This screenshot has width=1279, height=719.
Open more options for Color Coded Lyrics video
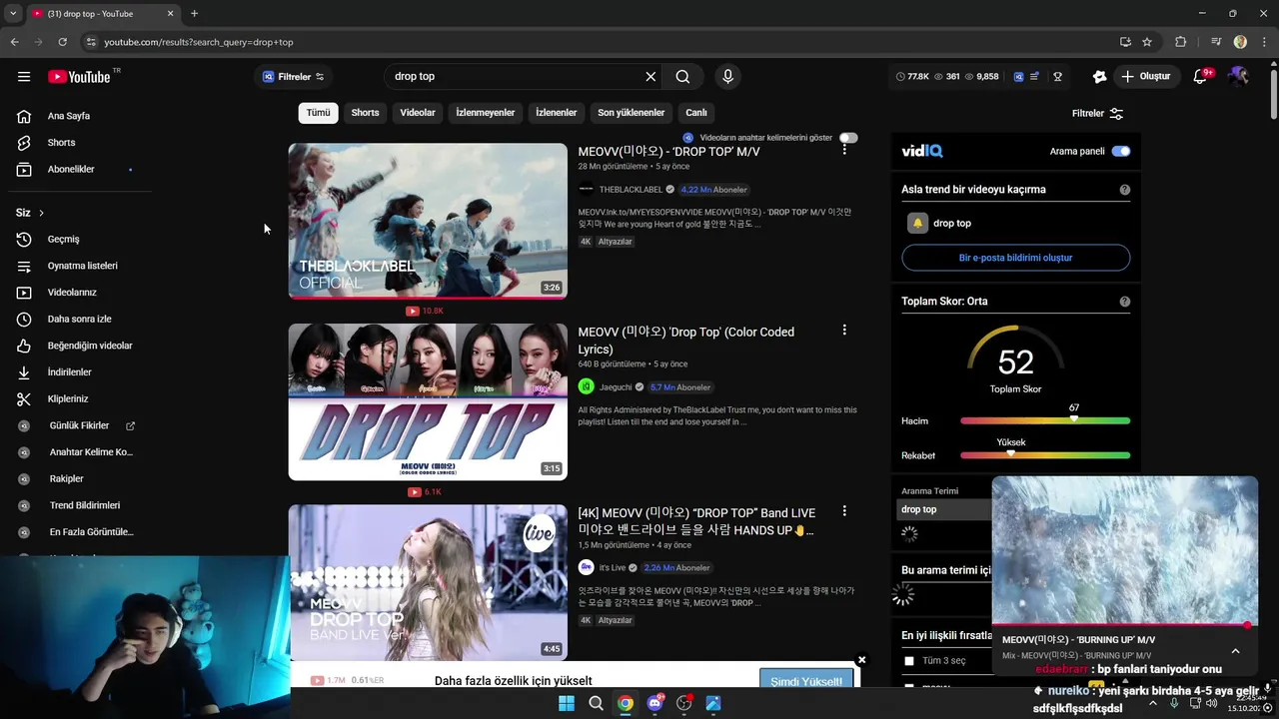(x=844, y=330)
